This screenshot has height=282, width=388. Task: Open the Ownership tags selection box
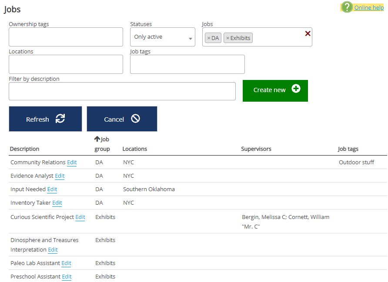pos(66,37)
